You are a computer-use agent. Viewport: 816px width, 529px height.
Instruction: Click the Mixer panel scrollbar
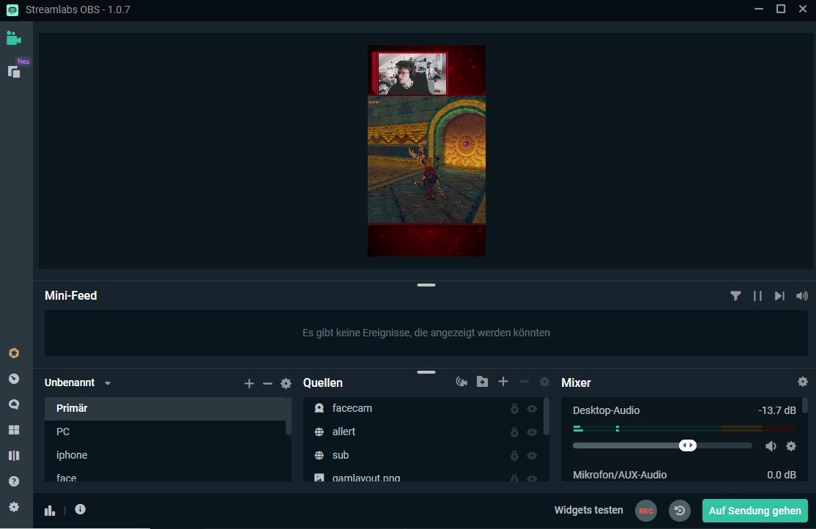(x=805, y=406)
